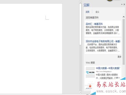Click the insights pane vertical scrollbar thumb
Viewport: 126px width, 95px height.
click(x=124, y=42)
